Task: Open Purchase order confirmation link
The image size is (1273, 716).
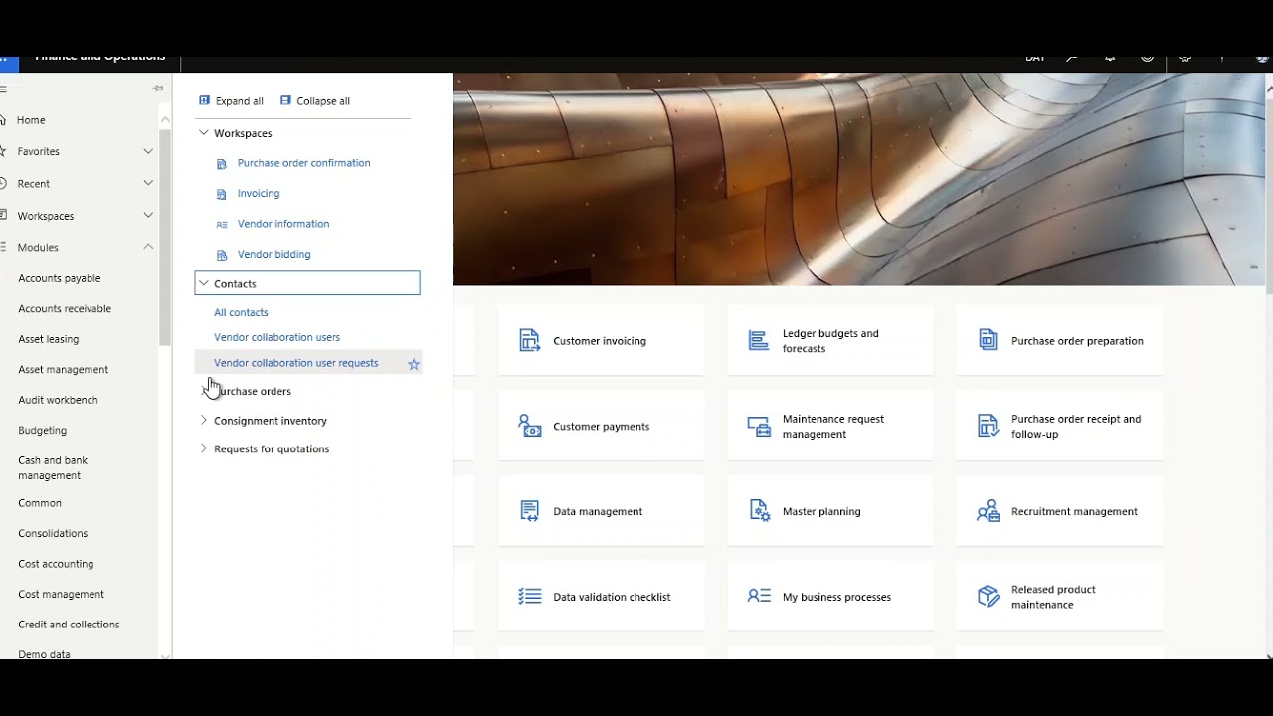Action: coord(303,163)
